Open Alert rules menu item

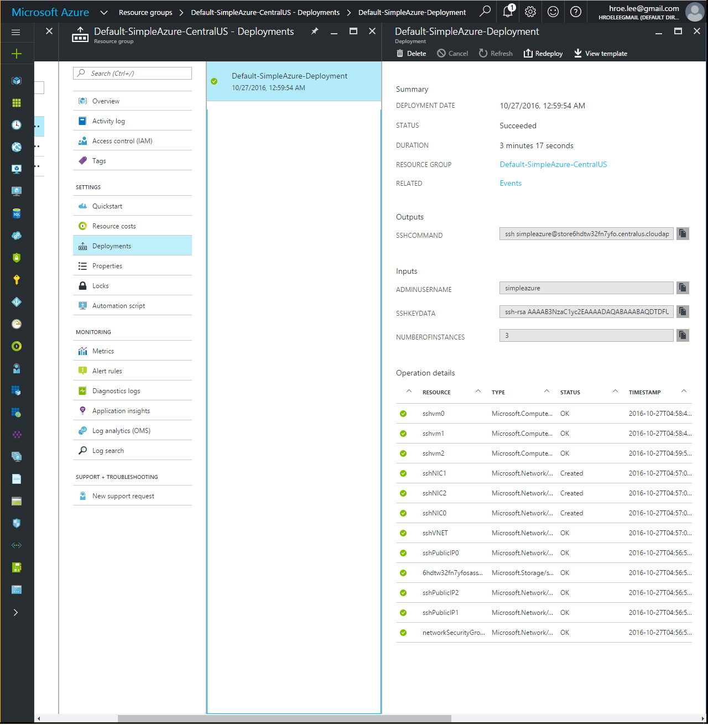(x=132, y=371)
